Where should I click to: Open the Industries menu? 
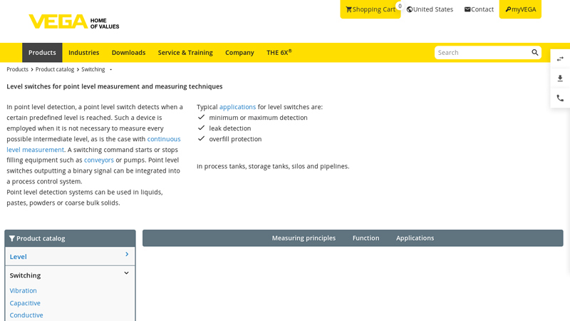coord(83,53)
